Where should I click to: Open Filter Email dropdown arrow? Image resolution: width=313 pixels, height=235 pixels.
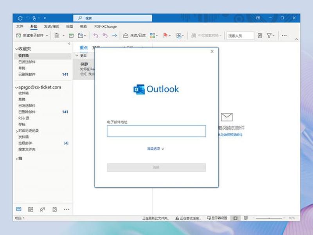(273, 36)
